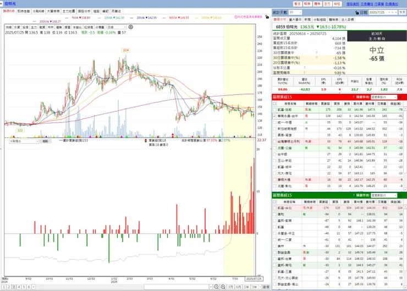Tick the checkbox for 凱基-台北 in sell table
407x291 pixels.
pos(274,208)
